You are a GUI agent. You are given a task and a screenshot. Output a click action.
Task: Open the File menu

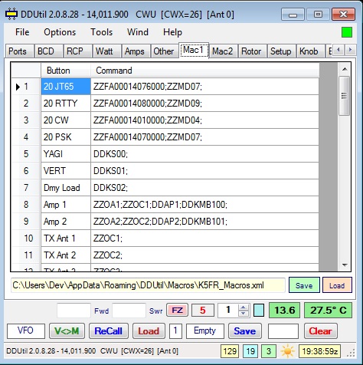[22, 32]
